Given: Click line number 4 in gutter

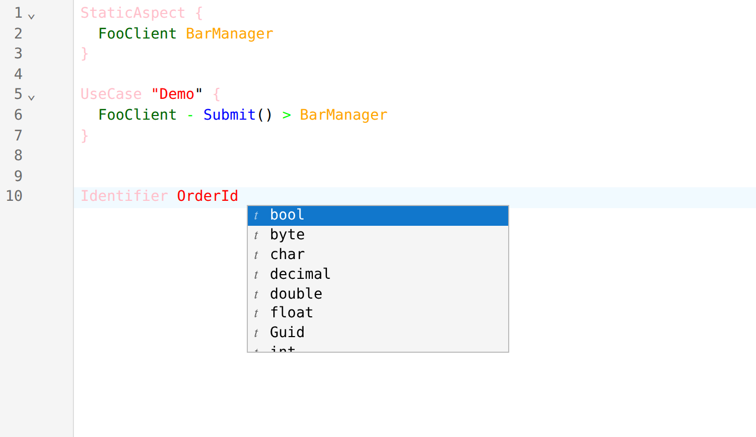Looking at the screenshot, I should click(x=18, y=74).
